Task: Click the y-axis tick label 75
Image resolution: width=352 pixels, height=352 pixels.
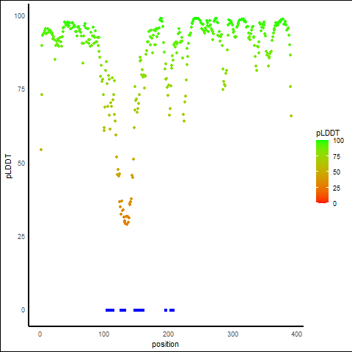Action: [x=21, y=89]
